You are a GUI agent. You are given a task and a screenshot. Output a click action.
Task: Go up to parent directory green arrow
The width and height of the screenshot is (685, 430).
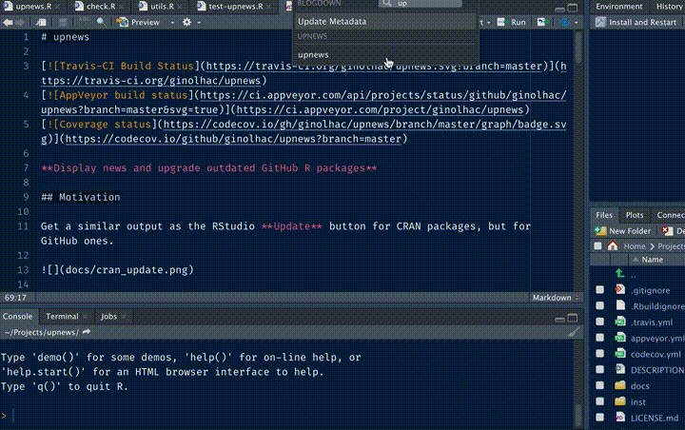(x=619, y=274)
